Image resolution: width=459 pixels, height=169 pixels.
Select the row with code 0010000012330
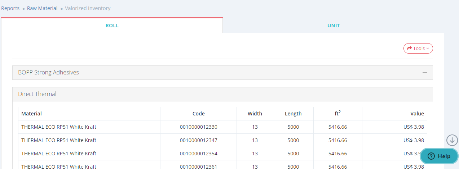198,127
